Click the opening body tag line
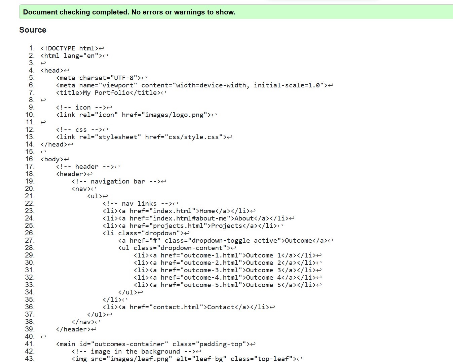 coord(52,159)
